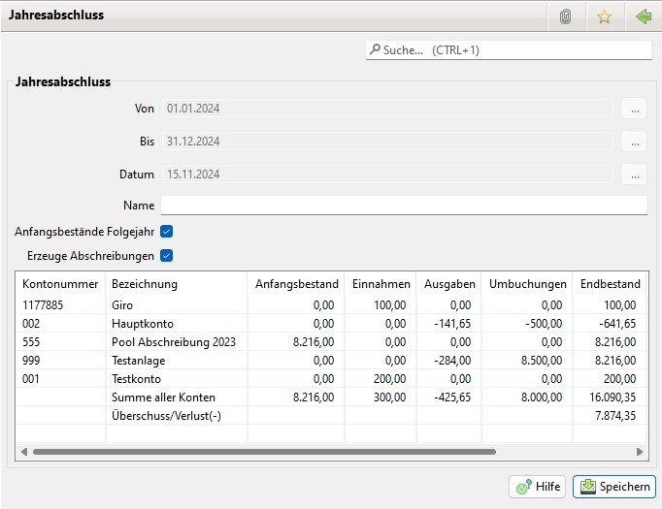Sort by Kontonummer column header
662x509 pixels.
point(60,284)
